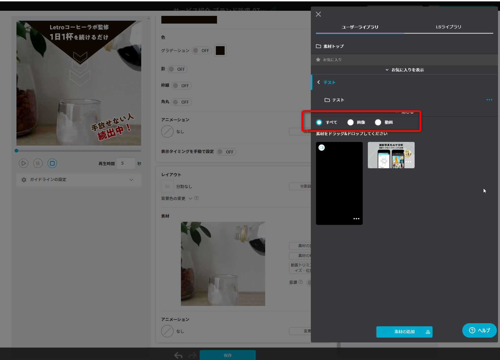Click the upper アニメーション なし icon
Viewport: 500px width, 360px height.
pyautogui.click(x=167, y=132)
